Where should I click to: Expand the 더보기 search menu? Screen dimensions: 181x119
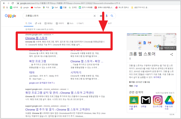pos(80,23)
